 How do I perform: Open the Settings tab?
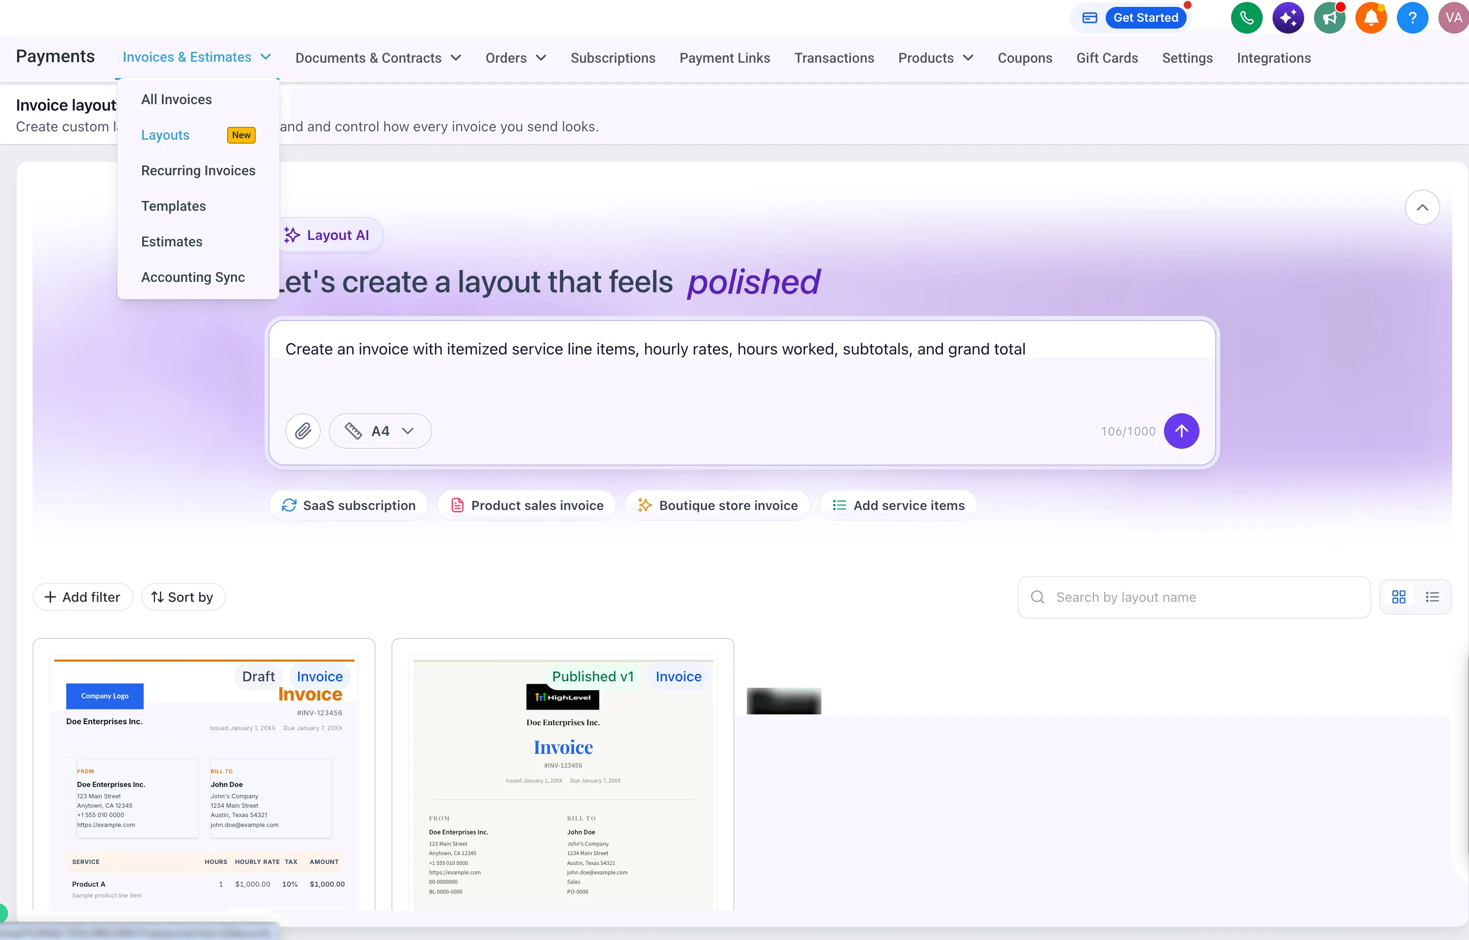[x=1187, y=58]
